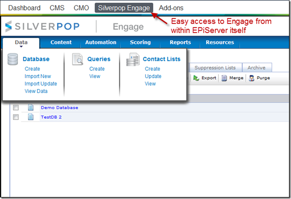This screenshot has height=199, width=291.
Task: Click Create under Queries
Action: [97, 69]
